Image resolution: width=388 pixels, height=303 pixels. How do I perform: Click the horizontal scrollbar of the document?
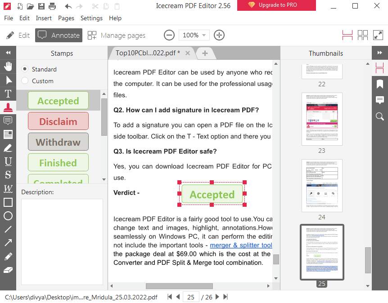(x=179, y=286)
